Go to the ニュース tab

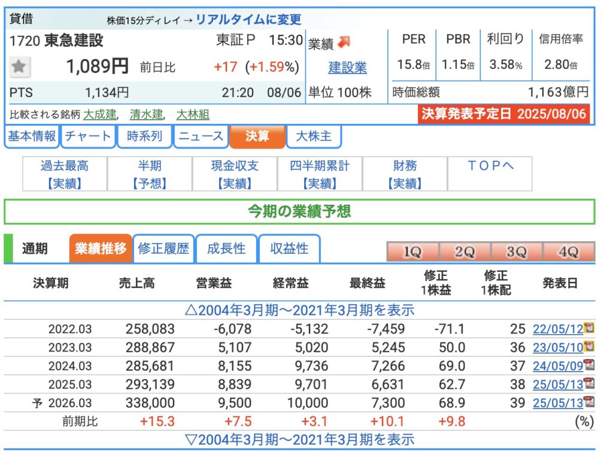pos(201,136)
